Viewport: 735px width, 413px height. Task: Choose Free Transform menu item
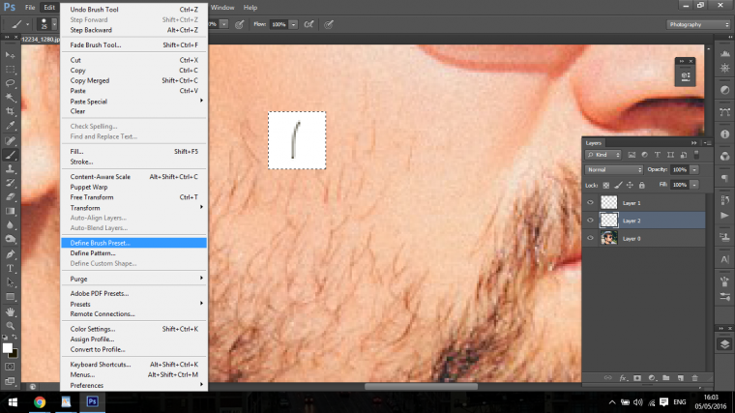coord(134,197)
